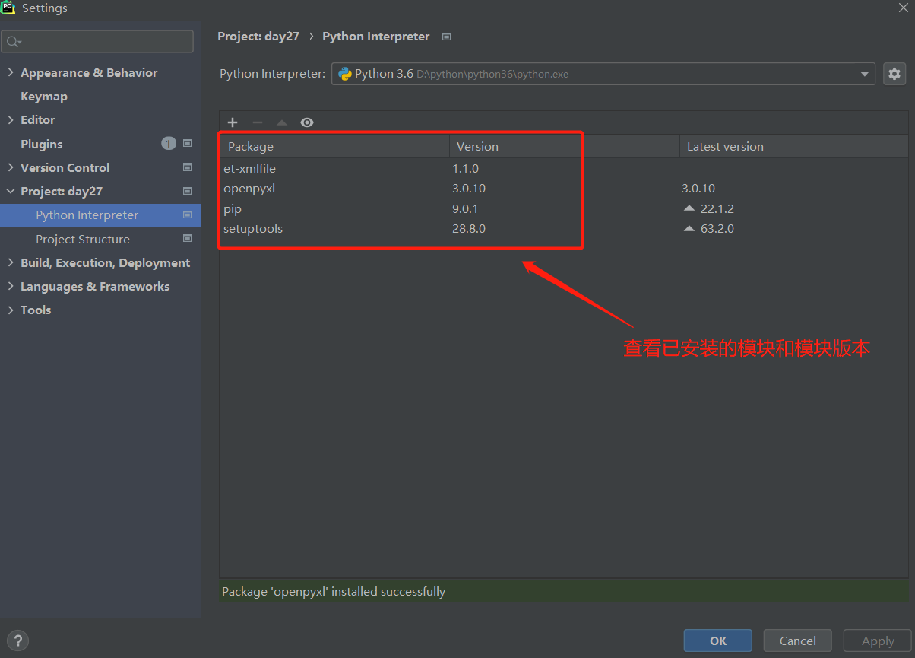Click project-level icon next to Project Structure

pos(188,239)
